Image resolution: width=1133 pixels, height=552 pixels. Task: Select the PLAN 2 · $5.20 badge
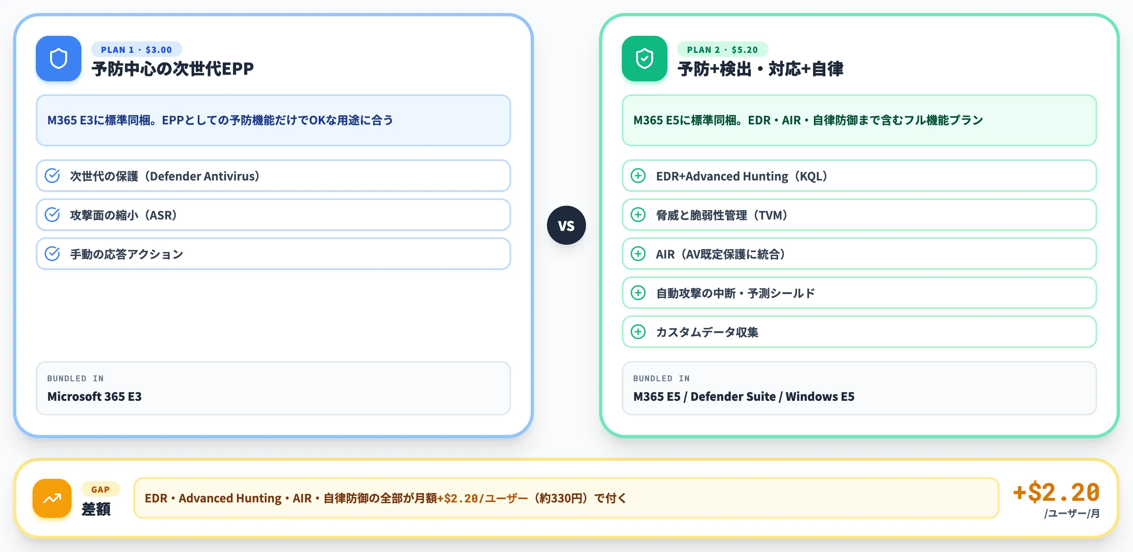(722, 50)
